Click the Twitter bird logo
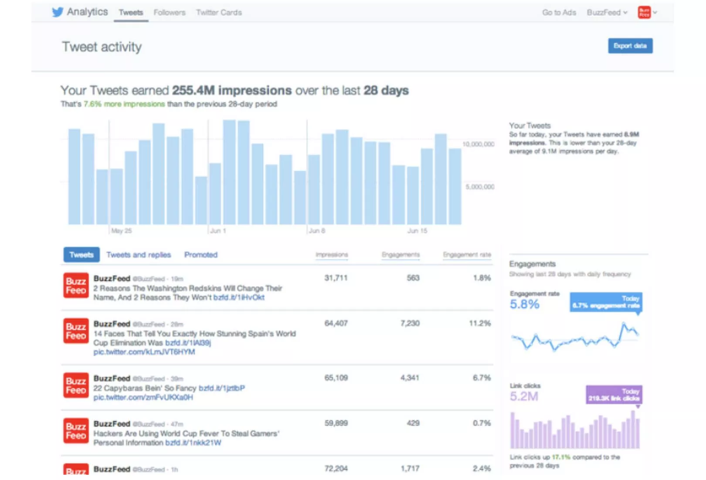Screen dimensions: 706x480 [x=58, y=12]
